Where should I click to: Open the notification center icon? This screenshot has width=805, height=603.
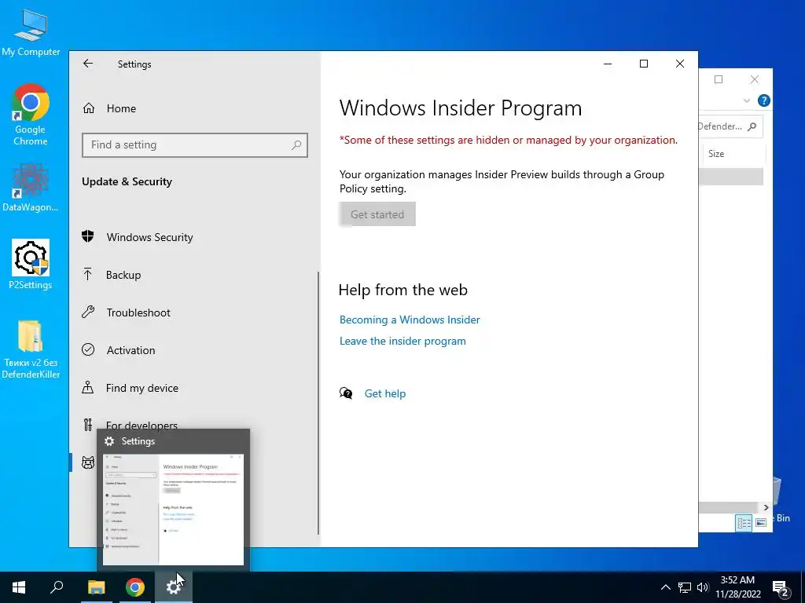tap(781, 587)
